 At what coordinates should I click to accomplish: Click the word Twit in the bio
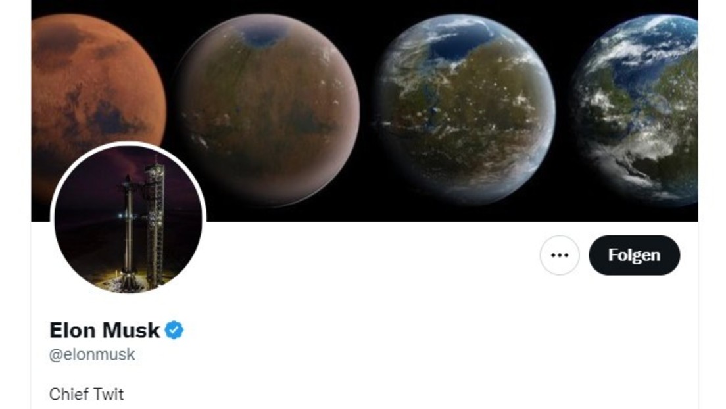tap(109, 395)
